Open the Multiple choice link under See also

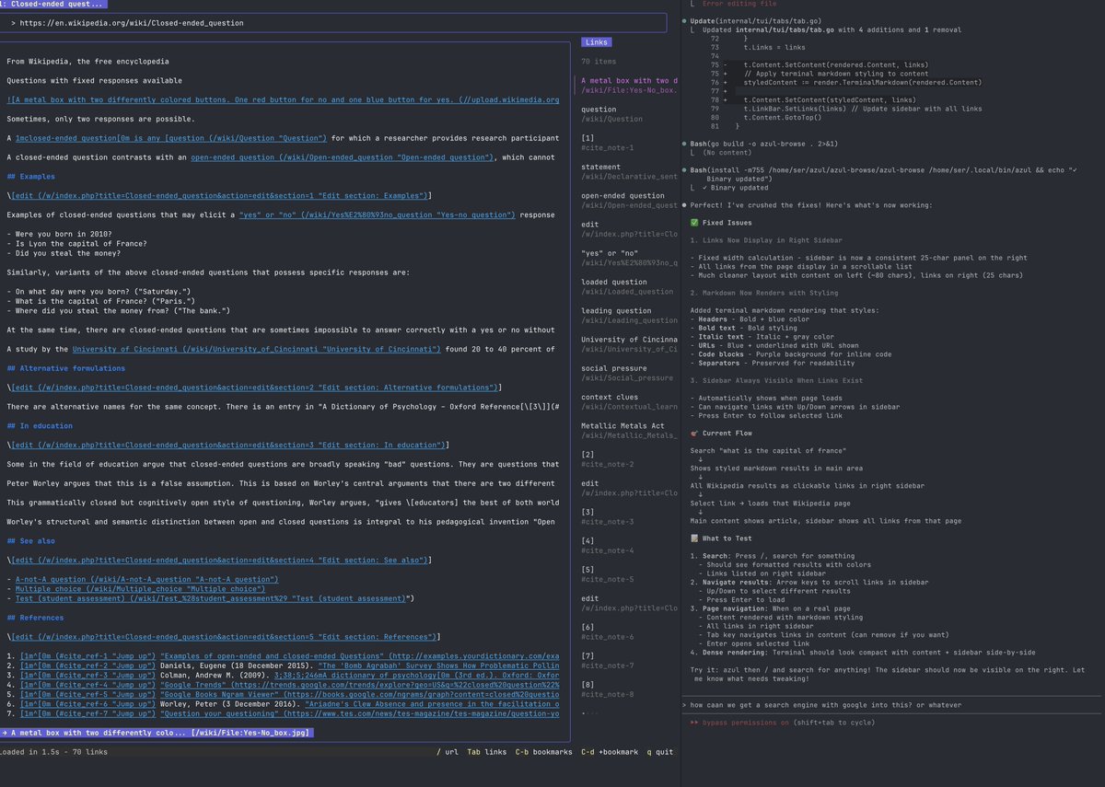[140, 588]
